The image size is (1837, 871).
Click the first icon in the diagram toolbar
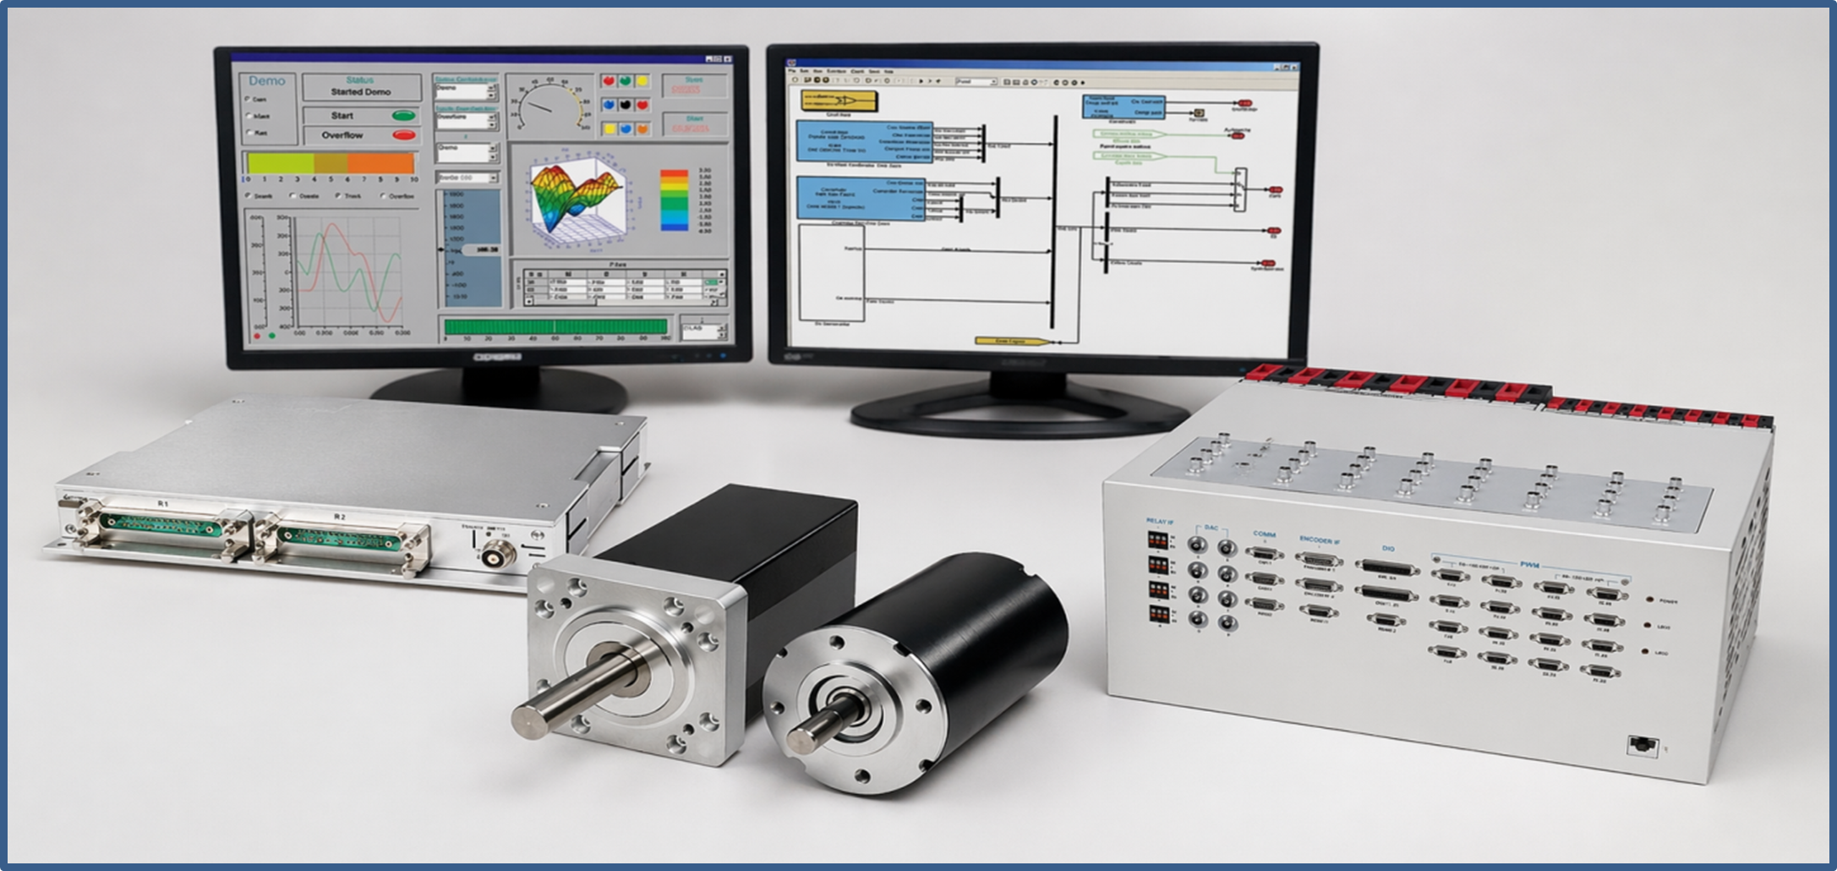pyautogui.click(x=795, y=81)
